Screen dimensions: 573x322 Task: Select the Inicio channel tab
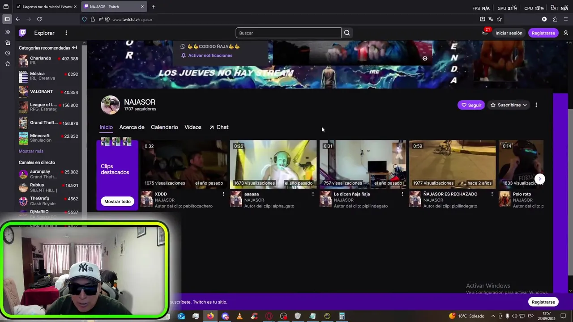point(106,127)
